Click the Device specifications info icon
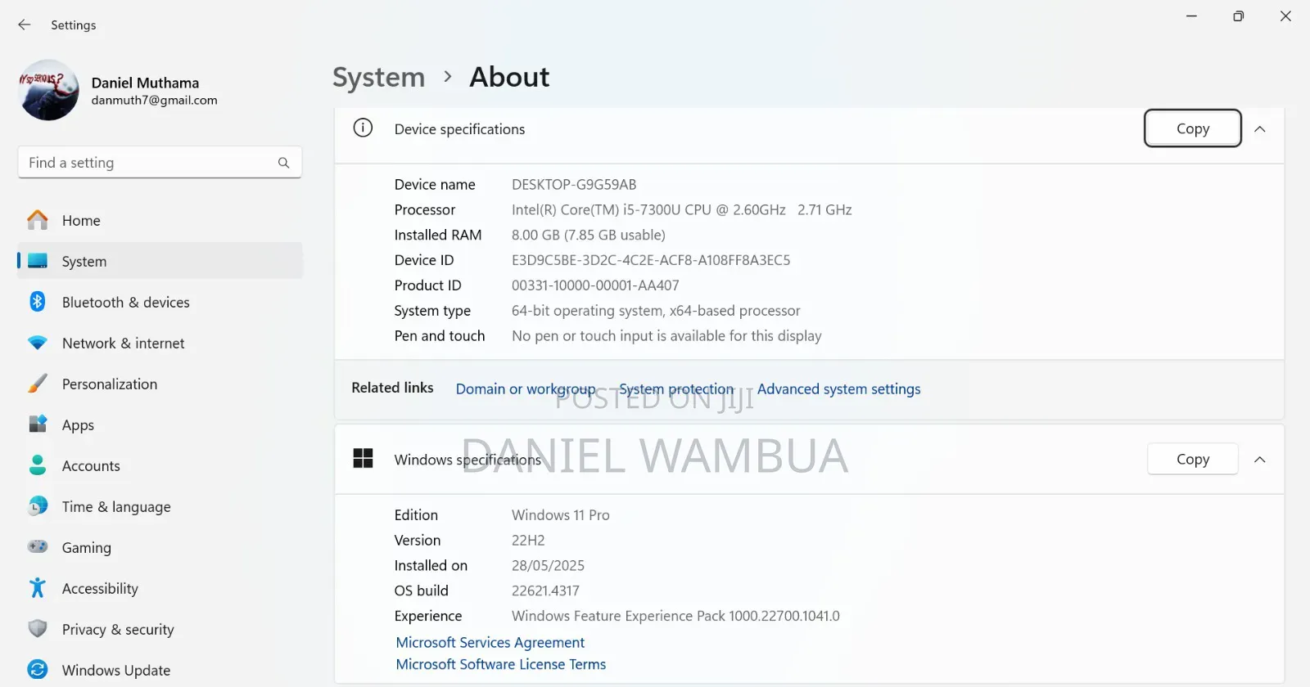 (363, 128)
